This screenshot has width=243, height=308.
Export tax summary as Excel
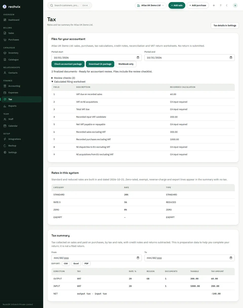pyautogui.click(x=76, y=264)
